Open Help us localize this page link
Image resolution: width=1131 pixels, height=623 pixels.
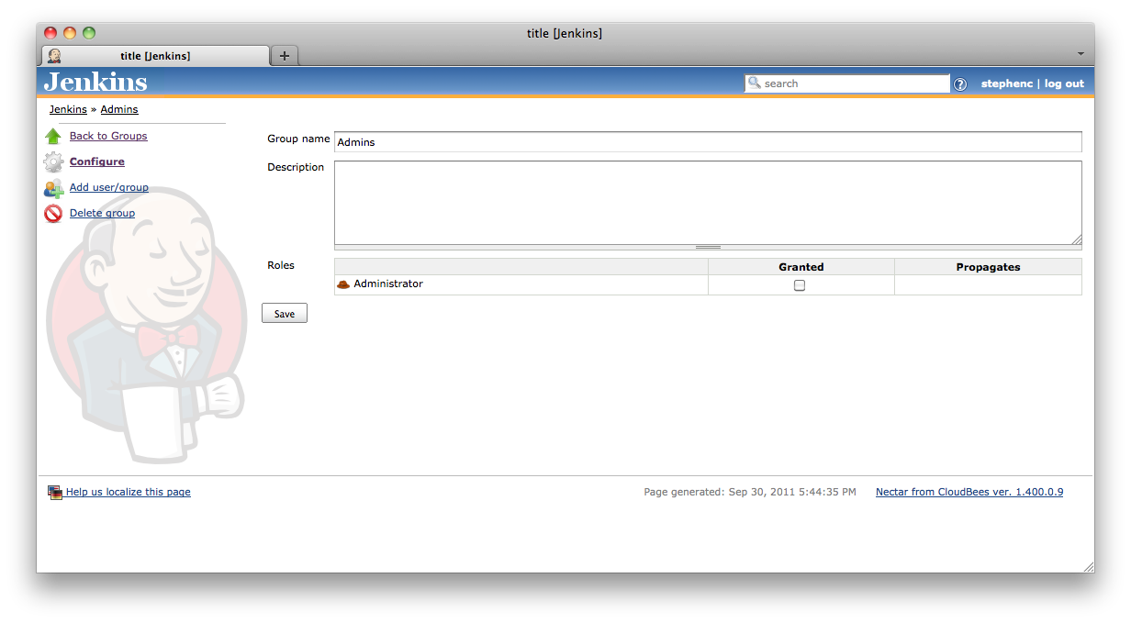(129, 492)
